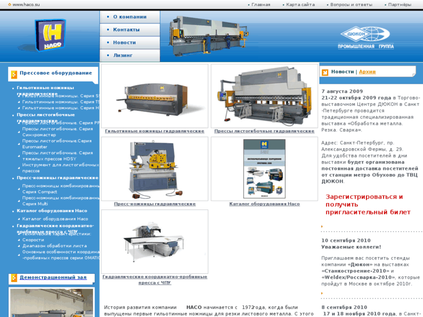Click the orange icon beside Новости heading
423x317 pixels.
325,72
